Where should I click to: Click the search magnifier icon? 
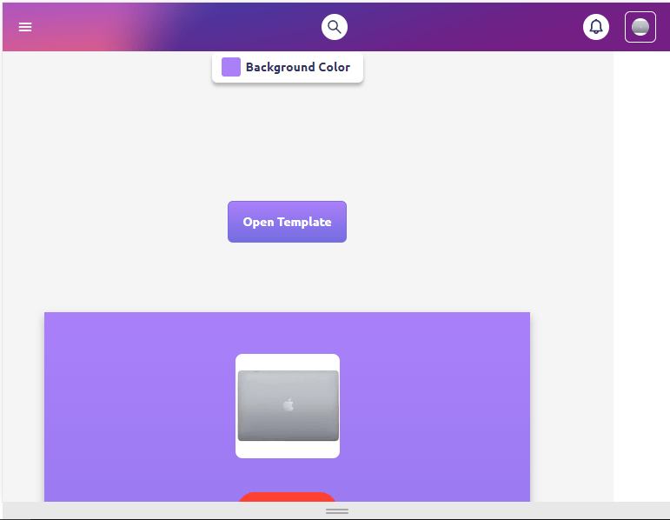click(x=335, y=27)
